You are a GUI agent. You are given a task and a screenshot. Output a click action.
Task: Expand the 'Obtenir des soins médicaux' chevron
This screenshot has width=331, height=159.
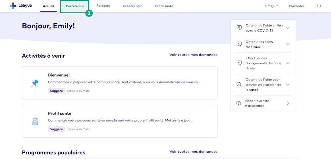point(288,44)
